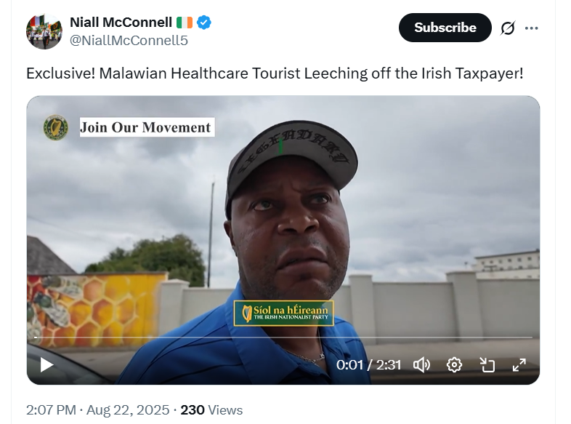
Task: Click the 230 Views count
Action: tap(211, 410)
